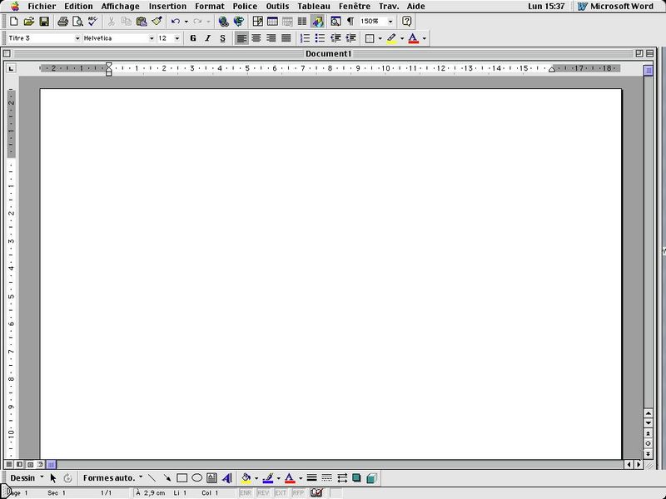Open the Apple menu
The image size is (666, 499).
14,7
